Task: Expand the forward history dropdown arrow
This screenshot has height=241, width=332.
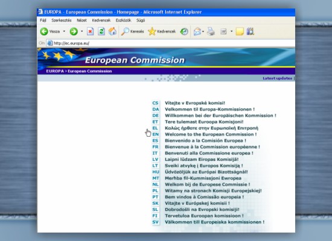Action: point(82,31)
